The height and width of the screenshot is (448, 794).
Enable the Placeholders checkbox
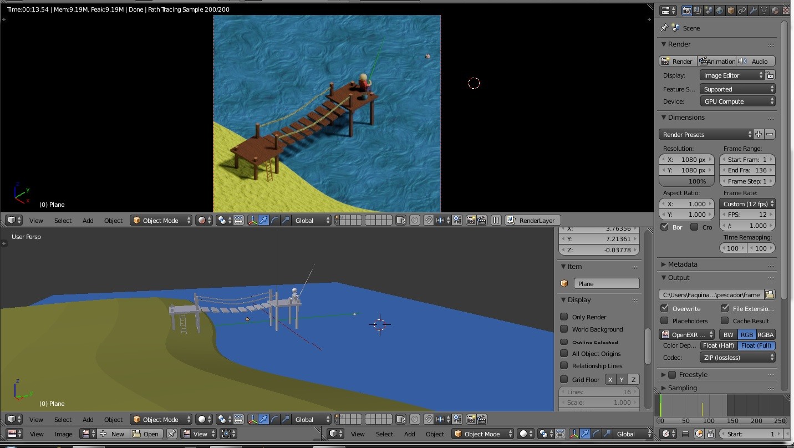click(x=664, y=320)
